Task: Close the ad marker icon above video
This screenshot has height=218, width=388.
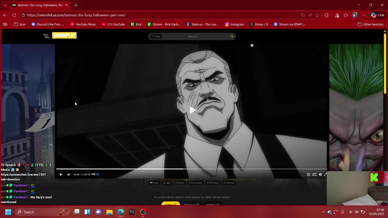Action: point(252,45)
